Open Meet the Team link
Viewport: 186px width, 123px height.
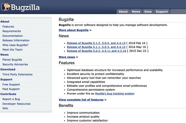(x=12, y=50)
